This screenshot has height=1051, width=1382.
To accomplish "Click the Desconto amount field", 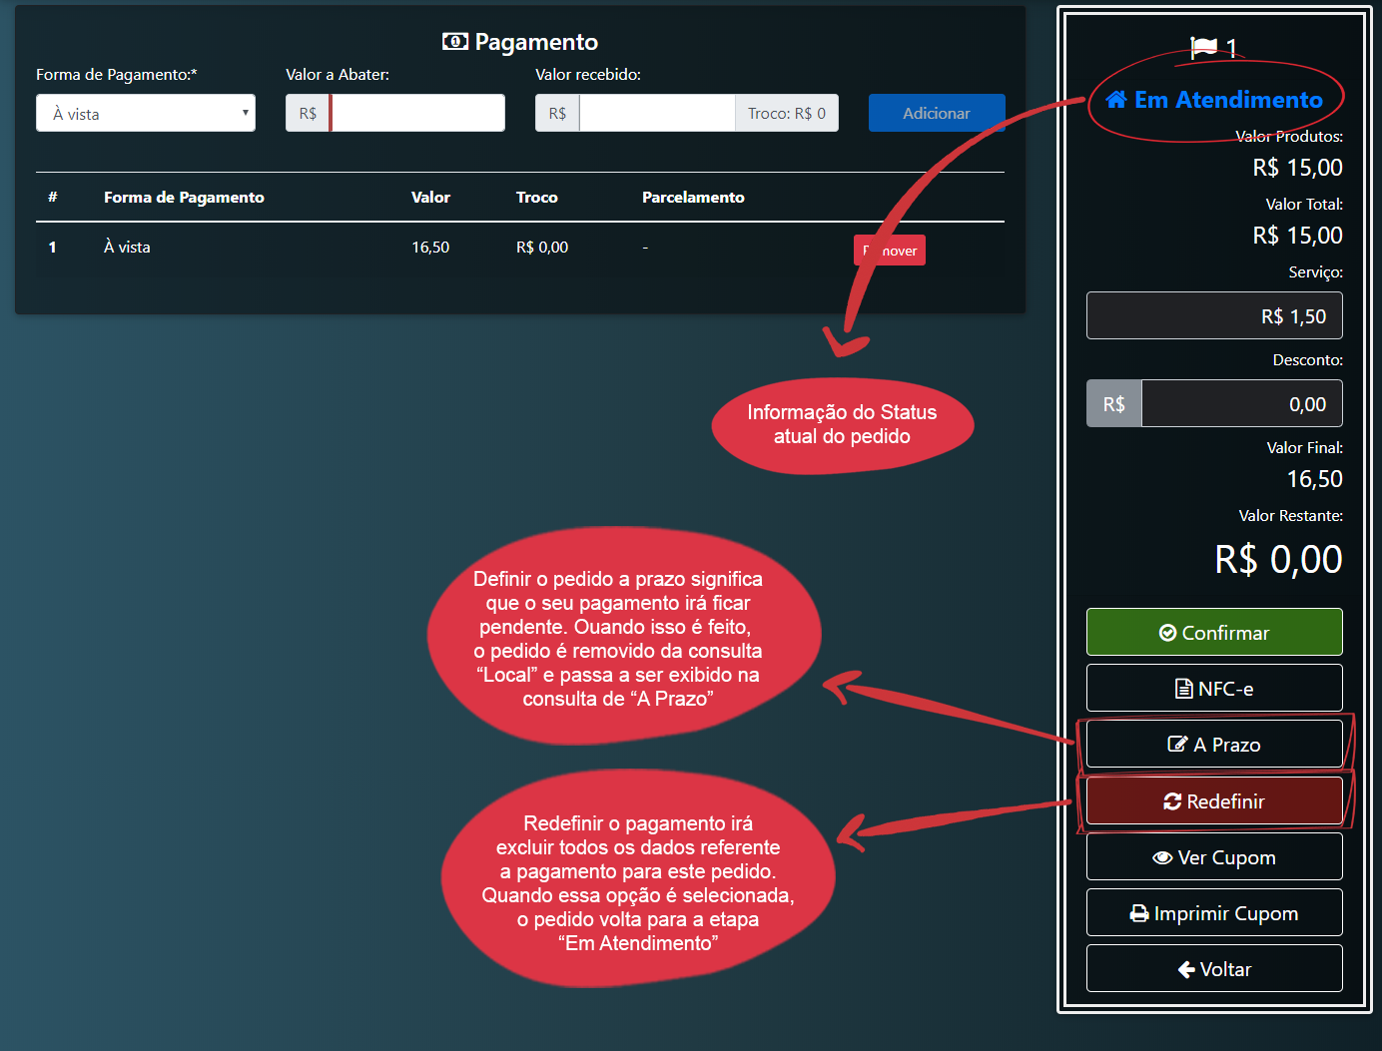I will [1241, 404].
